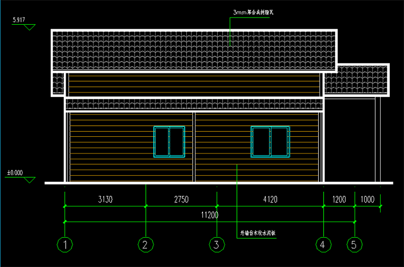Viewport: 404px width, 267px height.
Task: Pick grid axis bubble number 3
Action: click(x=217, y=245)
